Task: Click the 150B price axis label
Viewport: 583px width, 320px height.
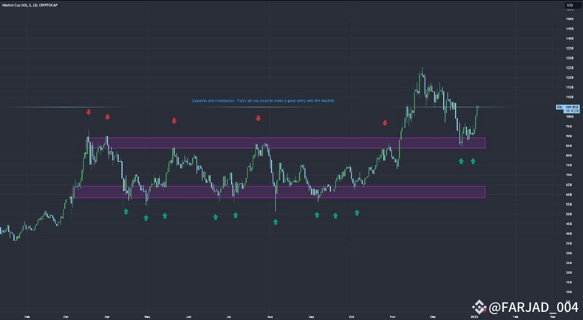Action: click(x=570, y=19)
